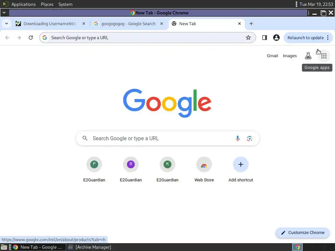Open the System menu
This screenshot has width=335, height=251.
point(65,4)
